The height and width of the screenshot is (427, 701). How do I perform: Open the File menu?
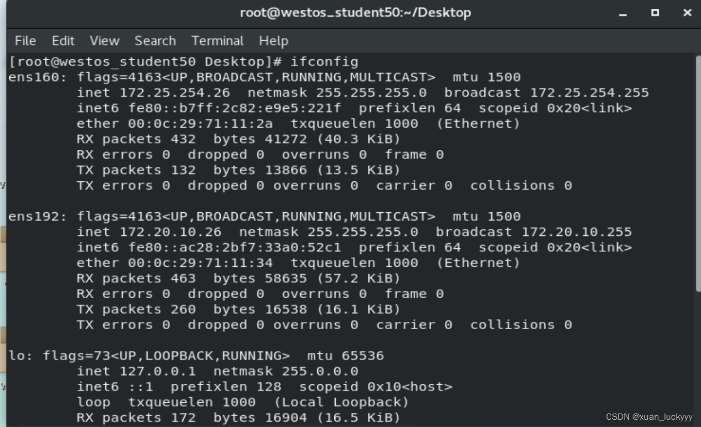click(25, 41)
